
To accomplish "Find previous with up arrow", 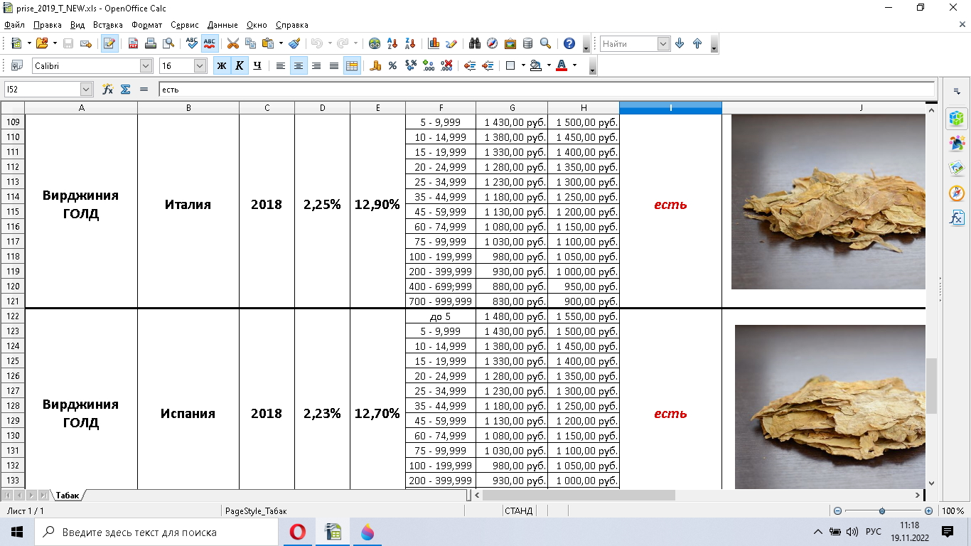I will click(x=697, y=43).
